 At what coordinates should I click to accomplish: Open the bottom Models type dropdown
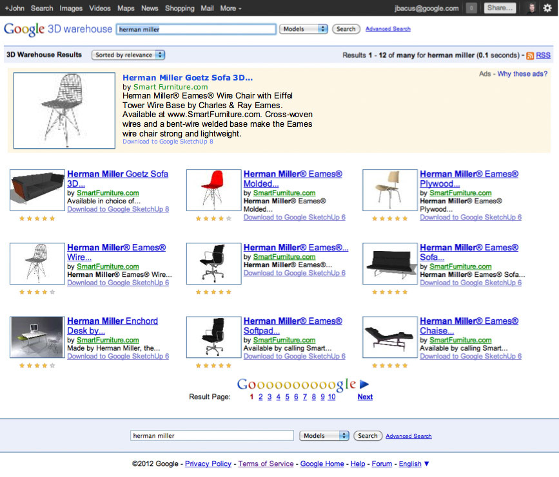[324, 436]
